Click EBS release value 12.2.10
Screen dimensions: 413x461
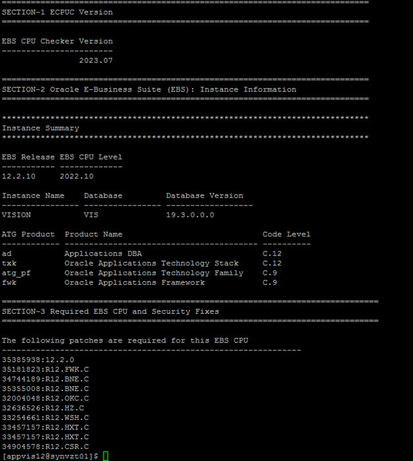(19, 176)
